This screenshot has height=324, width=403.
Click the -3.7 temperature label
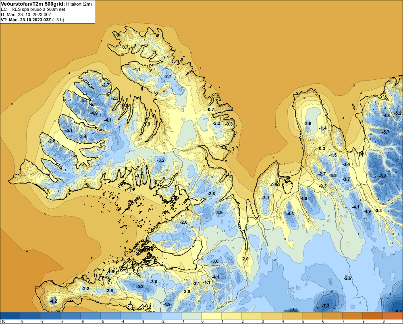coord(347,179)
